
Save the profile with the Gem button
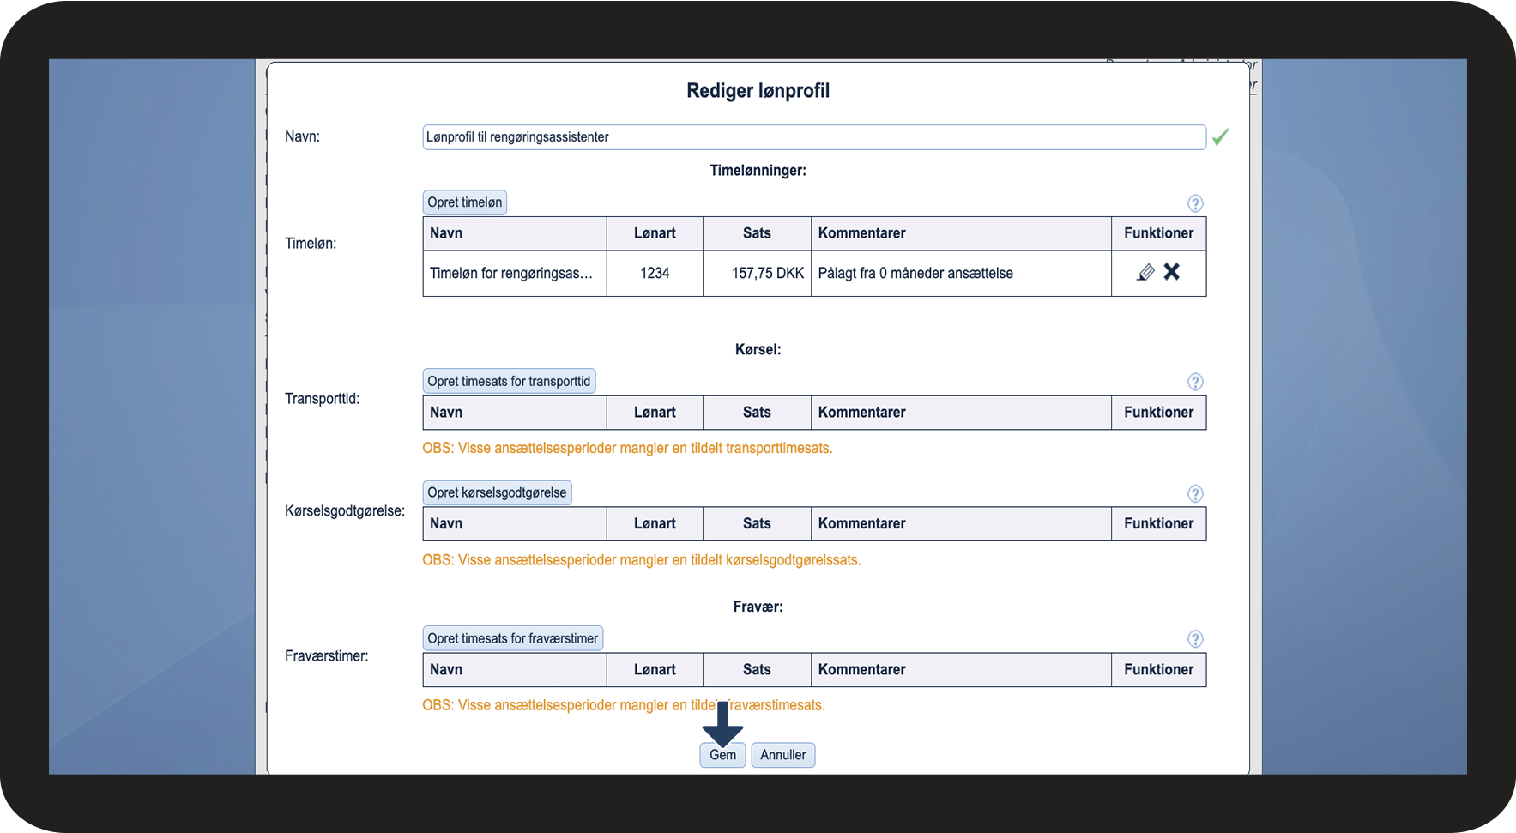722,755
